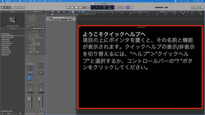This screenshot has height=115, width=205.
Task: Collapse the トラック inspector disclosure triangle
Action: pyautogui.click(x=27, y=28)
